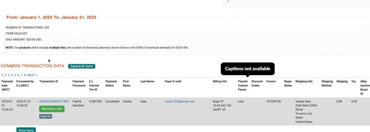Go to page 5 of transactions
This screenshot has height=132, width=370.
pyautogui.click(x=15, y=75)
